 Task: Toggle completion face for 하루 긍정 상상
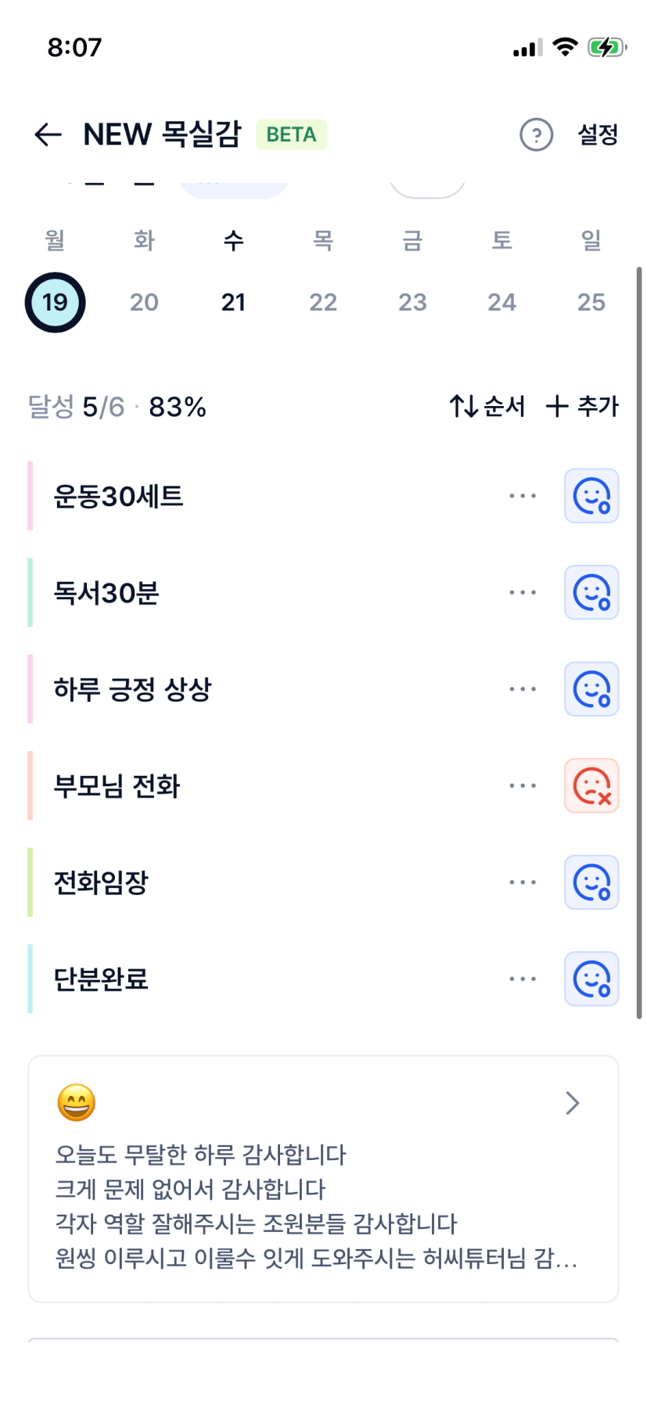591,689
